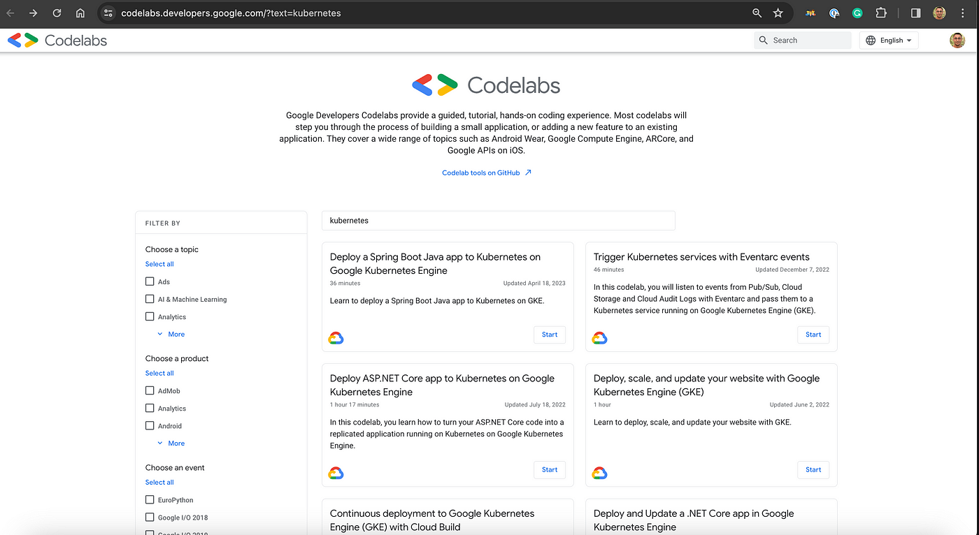Viewport: 979px width, 535px height.
Task: Open the extensions puzzle icon
Action: [881, 13]
